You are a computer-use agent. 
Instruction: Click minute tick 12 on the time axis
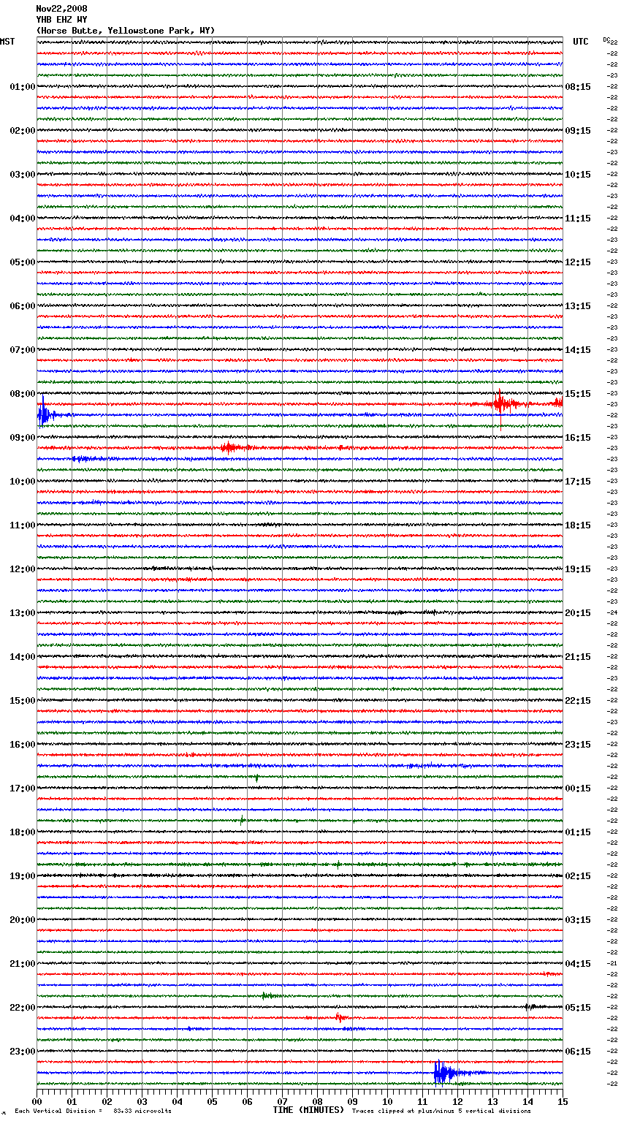[457, 1101]
